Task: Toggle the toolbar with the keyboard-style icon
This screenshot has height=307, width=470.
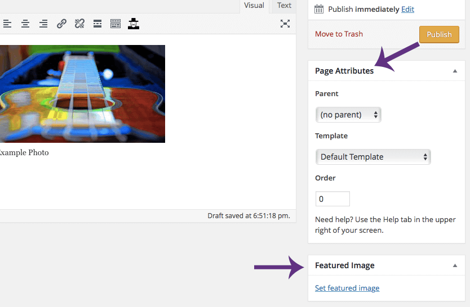Action: pyautogui.click(x=116, y=24)
